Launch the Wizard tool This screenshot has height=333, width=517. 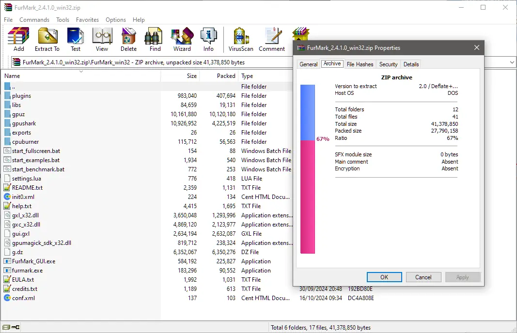182,40
